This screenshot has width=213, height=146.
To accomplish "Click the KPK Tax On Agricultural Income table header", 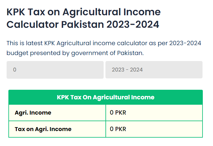I will (x=105, y=97).
